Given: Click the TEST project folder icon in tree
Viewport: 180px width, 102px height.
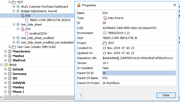Looking at the screenshot, I should [14, 2].
